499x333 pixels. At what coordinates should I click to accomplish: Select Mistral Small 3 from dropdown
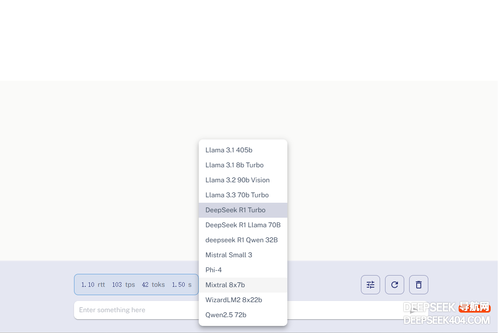pos(243,255)
